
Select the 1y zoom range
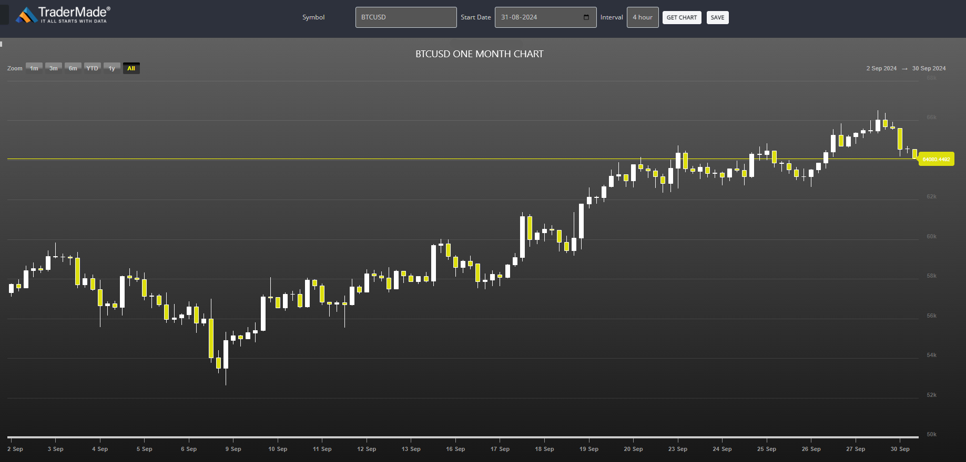[x=111, y=68]
